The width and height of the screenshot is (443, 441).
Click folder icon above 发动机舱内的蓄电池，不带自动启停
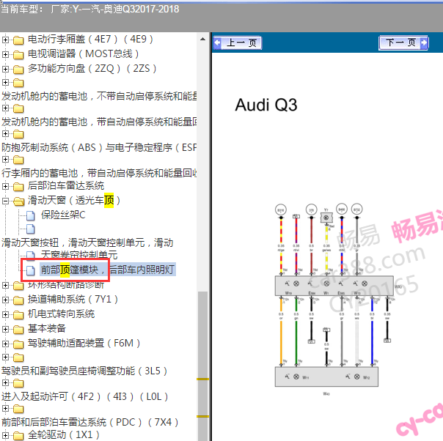pos(18,84)
